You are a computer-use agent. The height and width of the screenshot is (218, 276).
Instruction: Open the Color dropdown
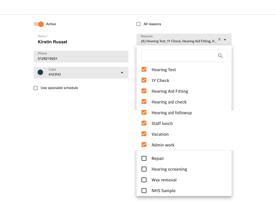[122, 73]
